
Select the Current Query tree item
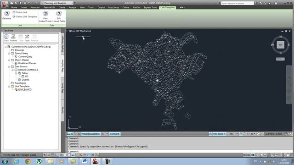pyautogui.click(x=25, y=57)
